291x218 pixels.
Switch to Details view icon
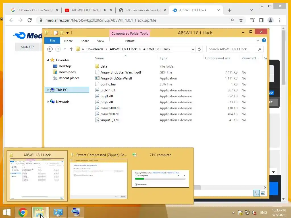[x=257, y=193]
